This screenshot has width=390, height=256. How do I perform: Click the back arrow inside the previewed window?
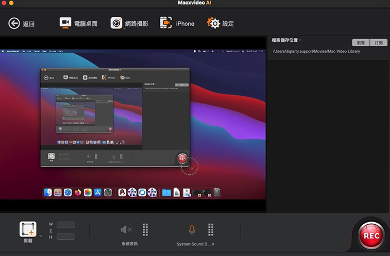tap(46, 78)
